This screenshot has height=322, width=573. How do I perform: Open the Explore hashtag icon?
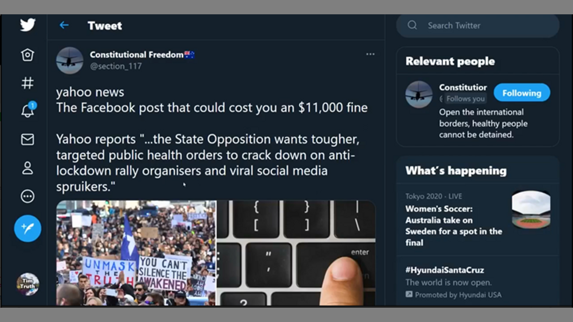click(27, 83)
